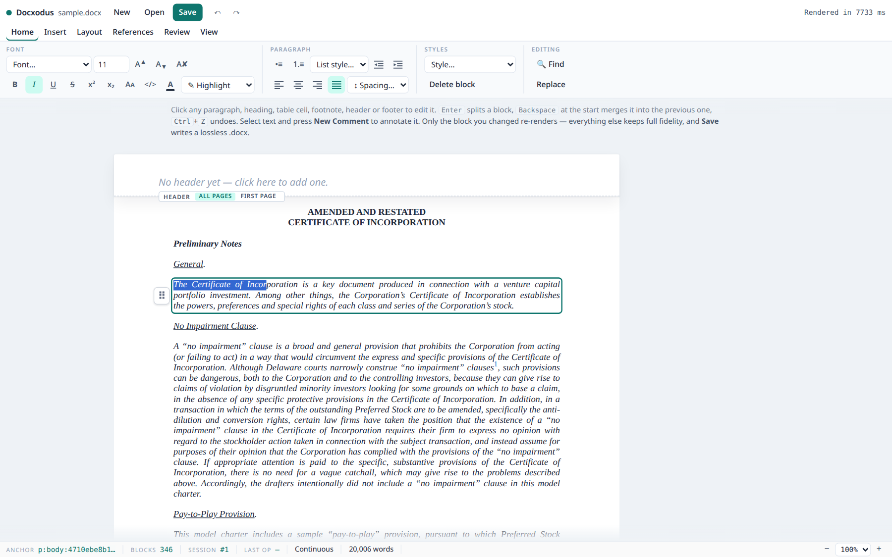Select FIRST PAGE header option
Image resolution: width=892 pixels, height=557 pixels.
(x=258, y=196)
